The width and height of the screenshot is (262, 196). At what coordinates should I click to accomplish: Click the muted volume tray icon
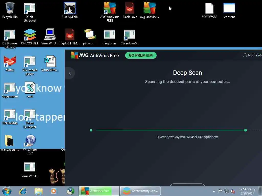(x=233, y=191)
